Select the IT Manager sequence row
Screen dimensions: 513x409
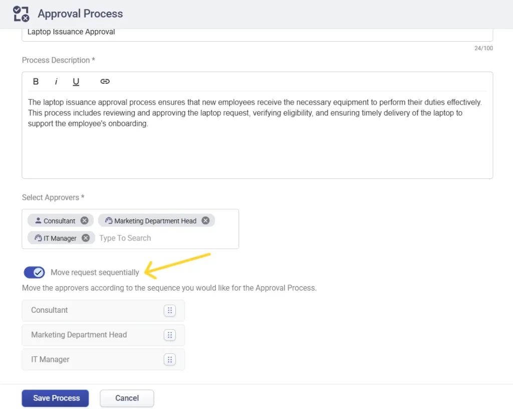click(x=90, y=359)
